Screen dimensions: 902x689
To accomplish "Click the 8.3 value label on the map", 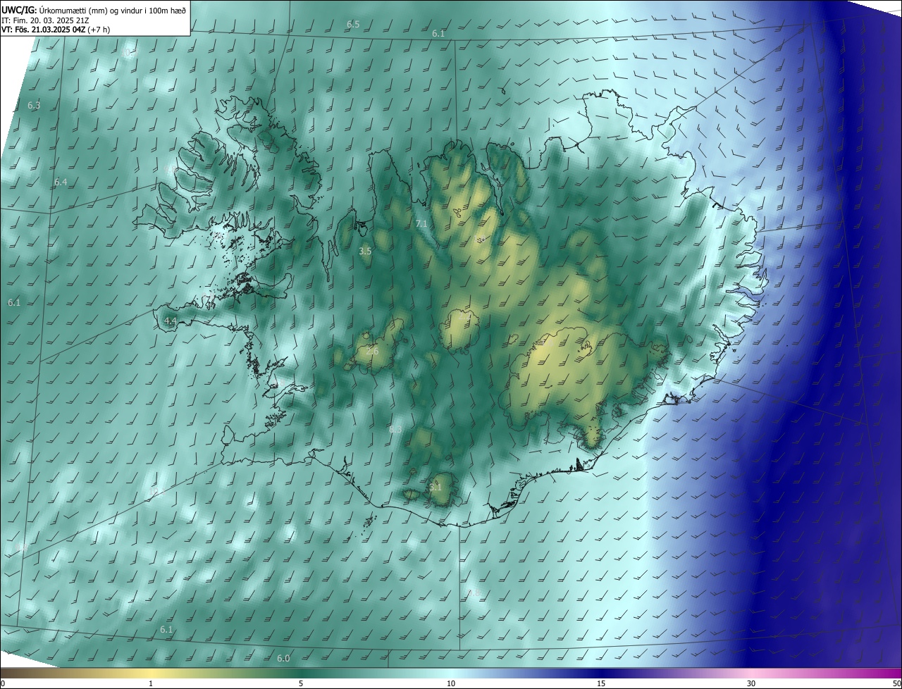I will pos(395,429).
